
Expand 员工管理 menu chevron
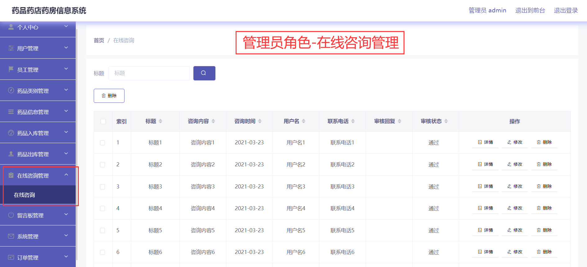click(x=66, y=69)
